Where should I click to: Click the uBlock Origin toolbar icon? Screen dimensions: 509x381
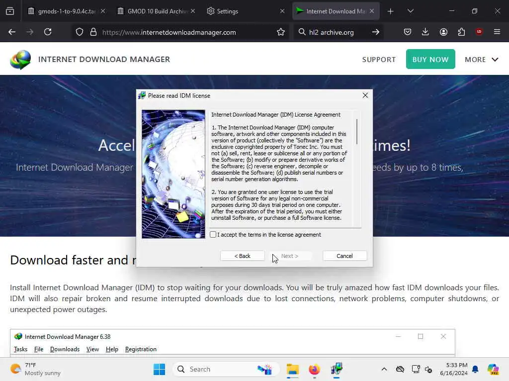click(479, 32)
